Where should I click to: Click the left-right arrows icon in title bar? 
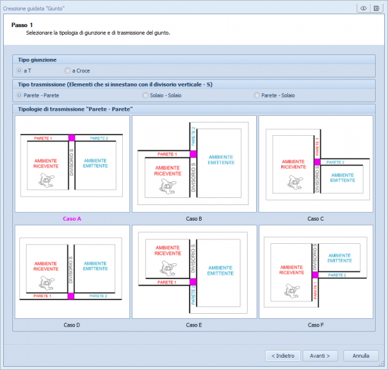click(x=363, y=8)
